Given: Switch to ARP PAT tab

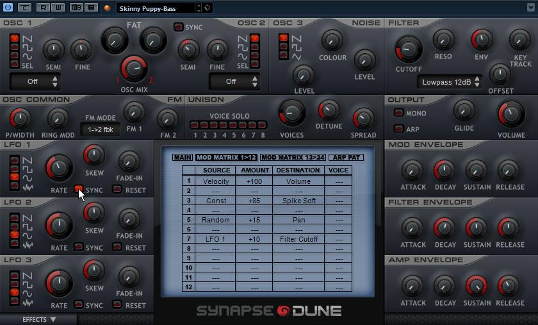Looking at the screenshot, I should pos(346,157).
